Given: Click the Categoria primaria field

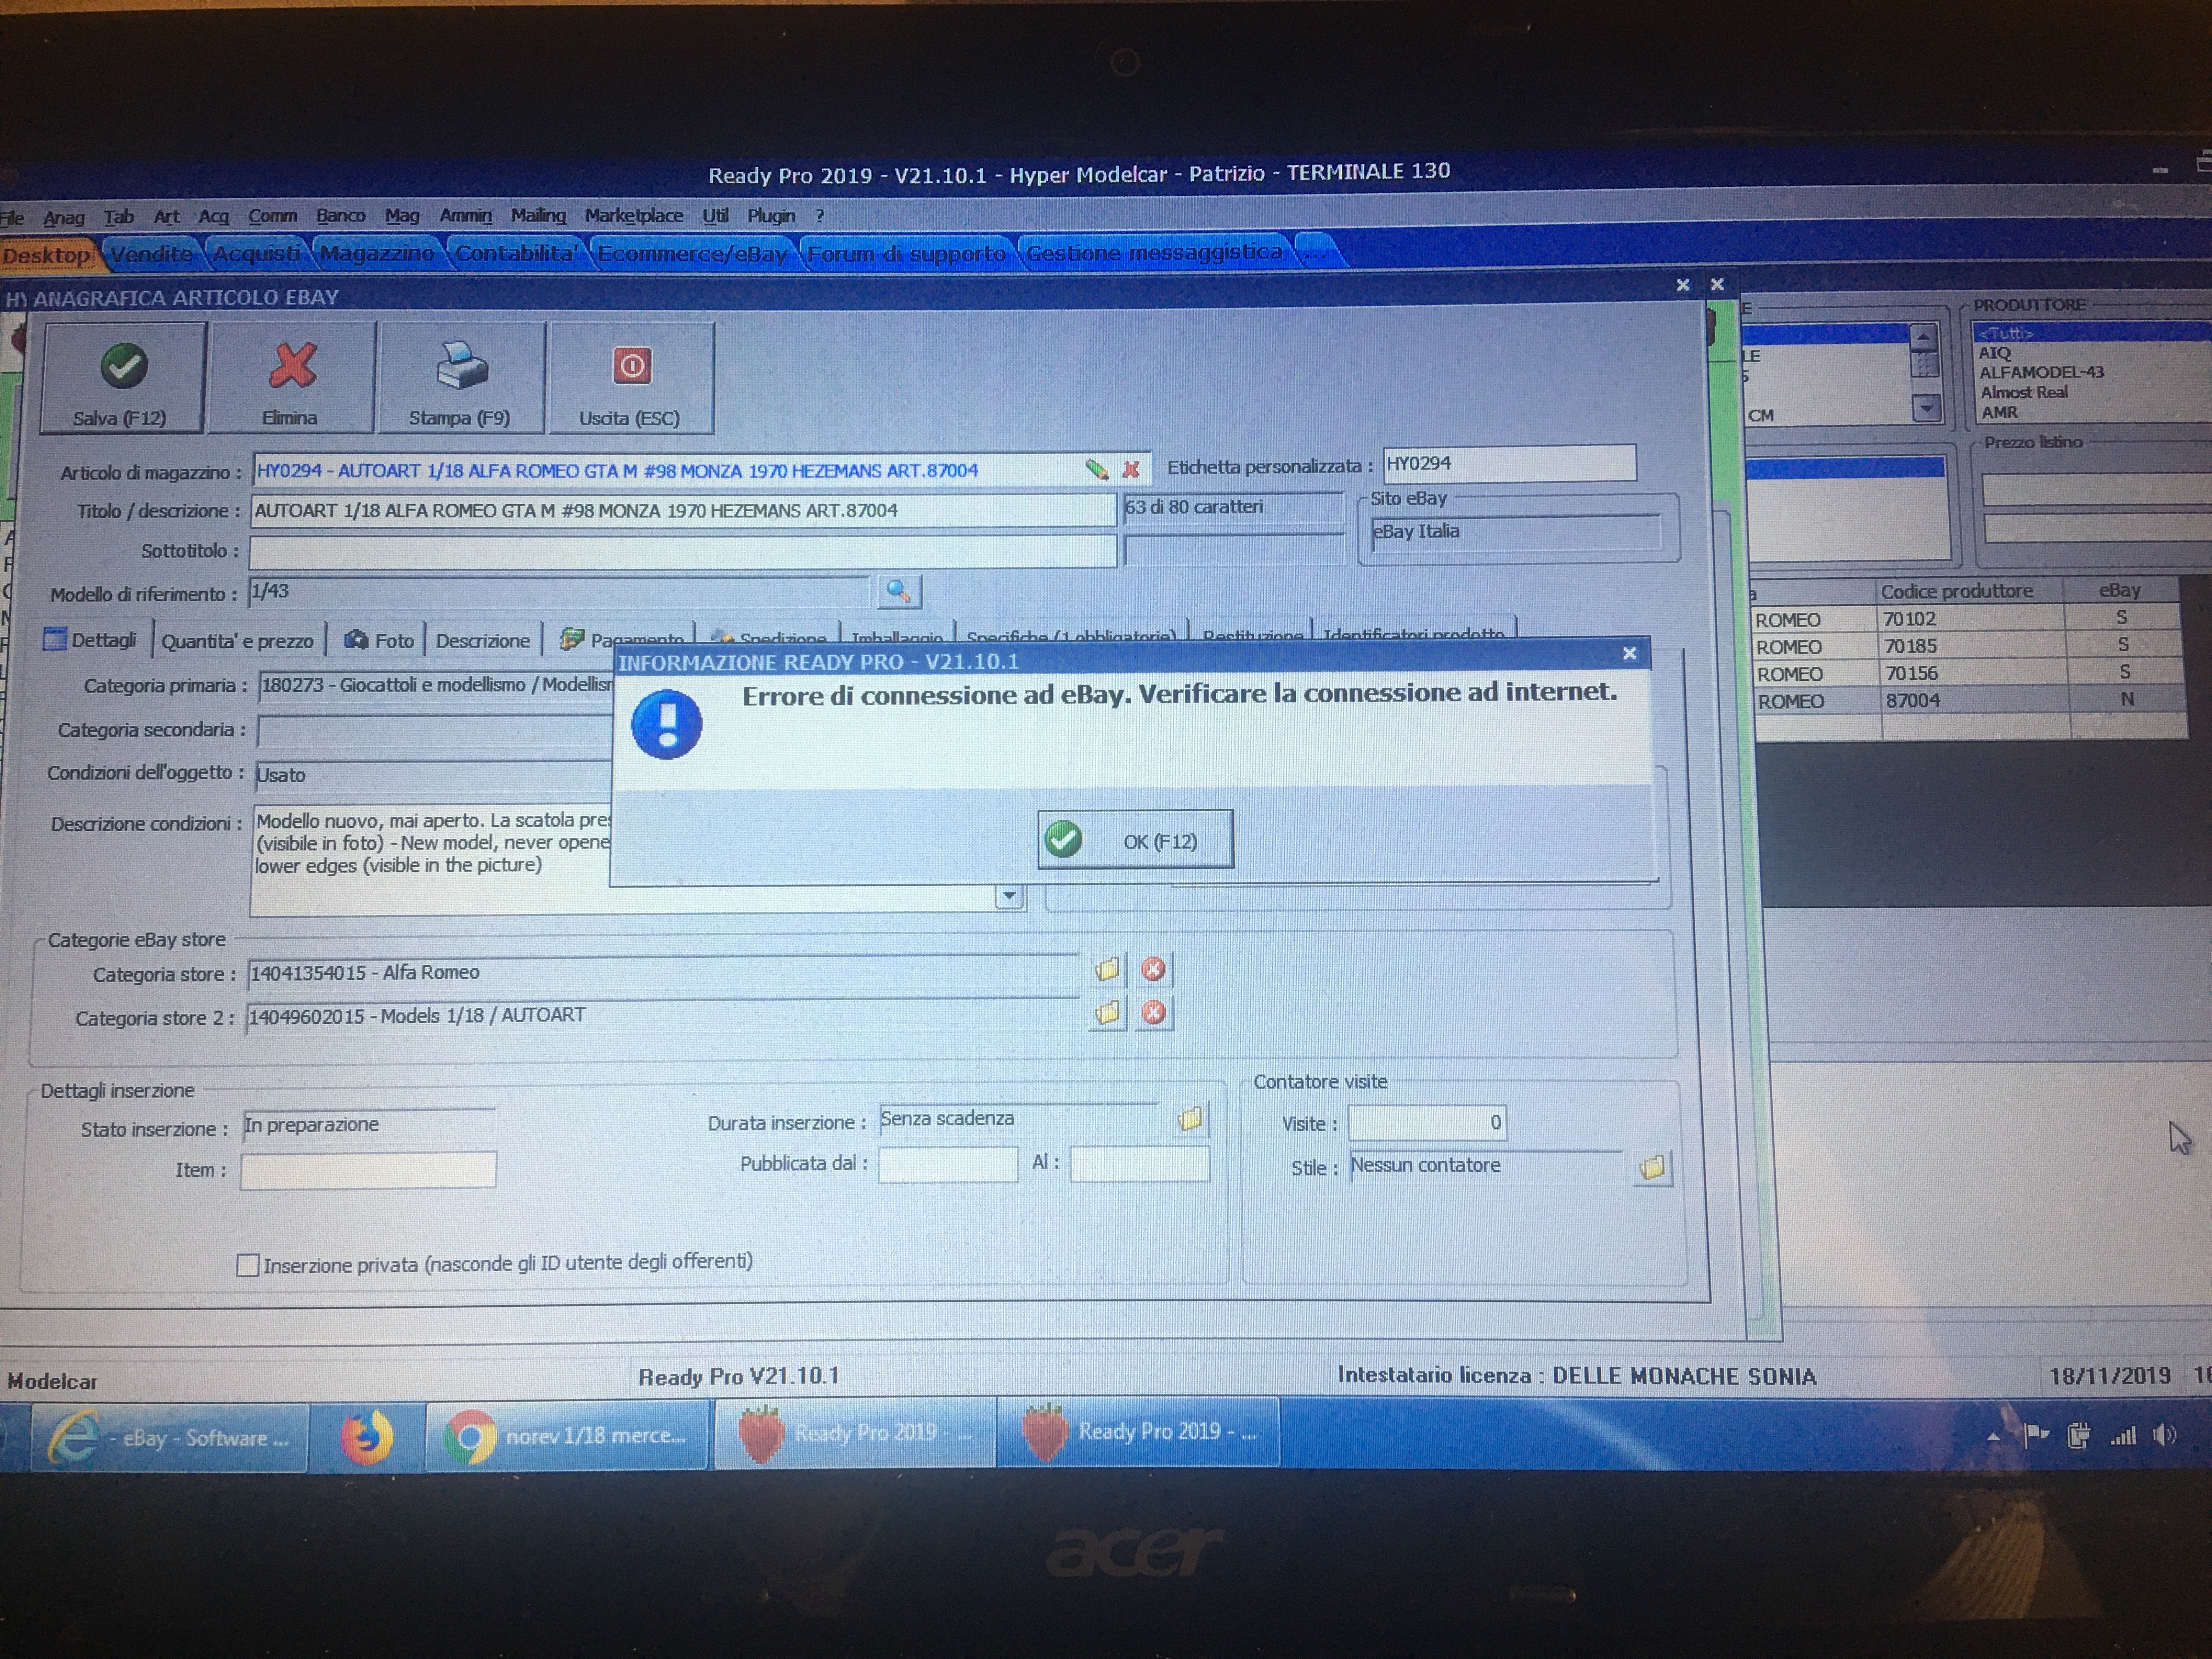Looking at the screenshot, I should pos(436,685).
